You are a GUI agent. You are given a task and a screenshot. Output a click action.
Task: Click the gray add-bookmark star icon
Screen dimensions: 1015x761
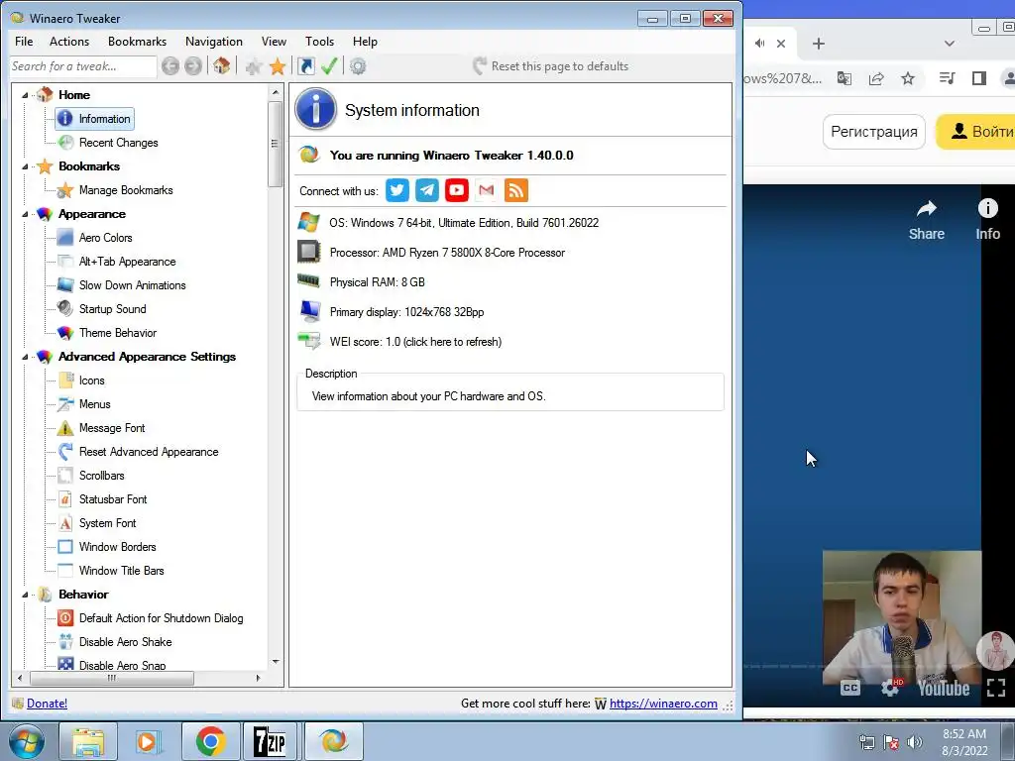point(254,66)
